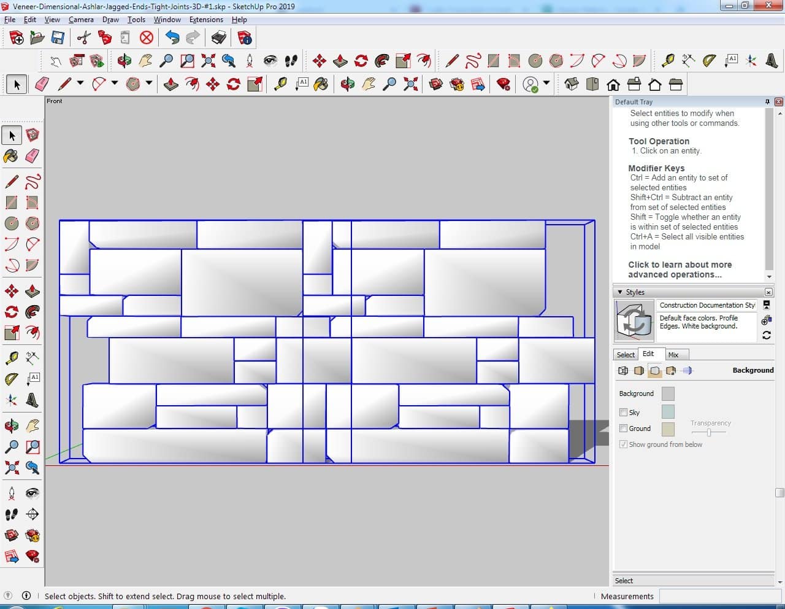This screenshot has width=785, height=609.
Task: Enable the Ground checkbox
Action: pos(623,429)
